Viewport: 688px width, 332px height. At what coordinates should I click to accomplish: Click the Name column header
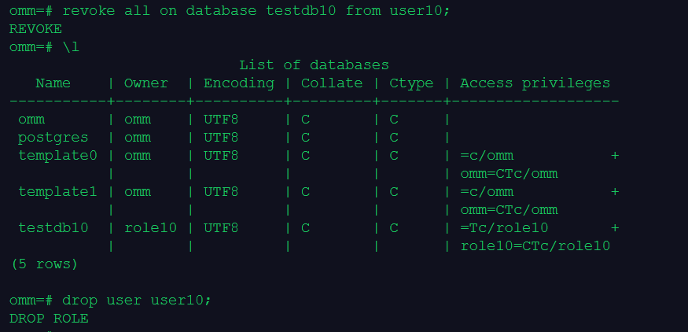(x=53, y=83)
